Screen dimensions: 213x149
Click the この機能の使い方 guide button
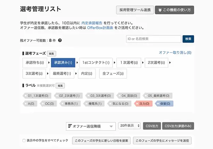(x=174, y=10)
